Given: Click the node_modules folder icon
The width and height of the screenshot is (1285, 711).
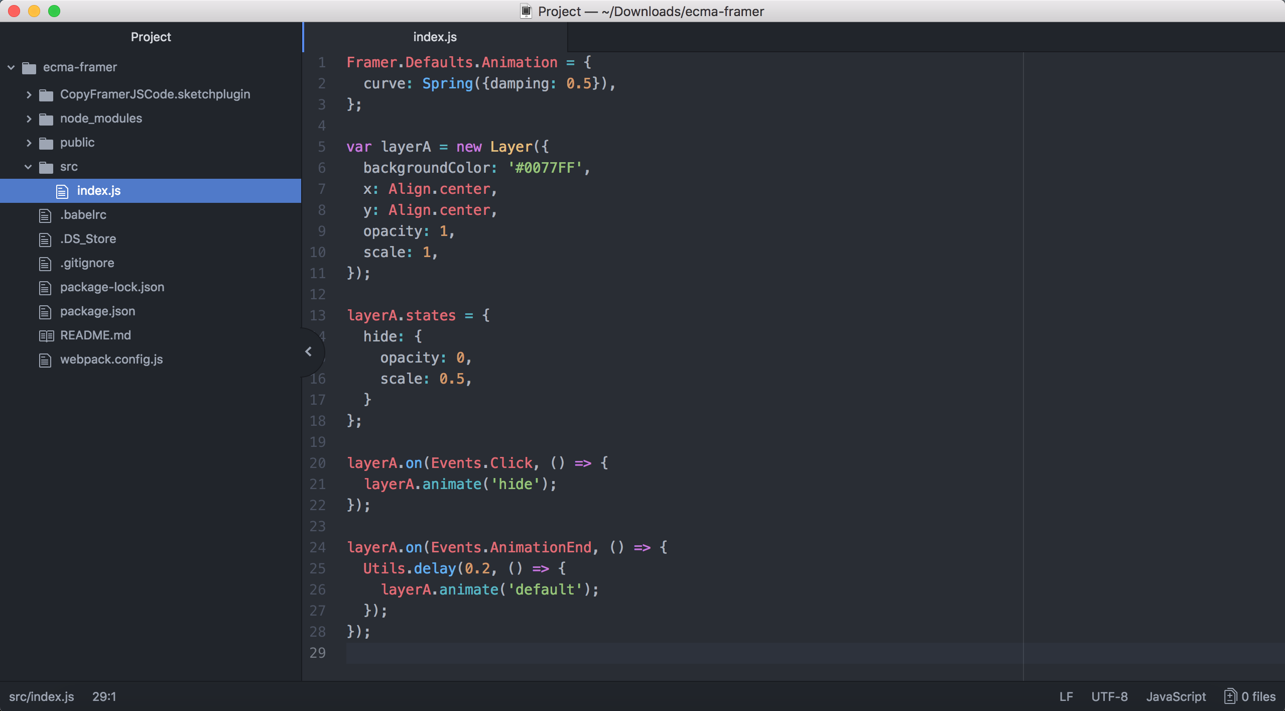Looking at the screenshot, I should pos(46,118).
